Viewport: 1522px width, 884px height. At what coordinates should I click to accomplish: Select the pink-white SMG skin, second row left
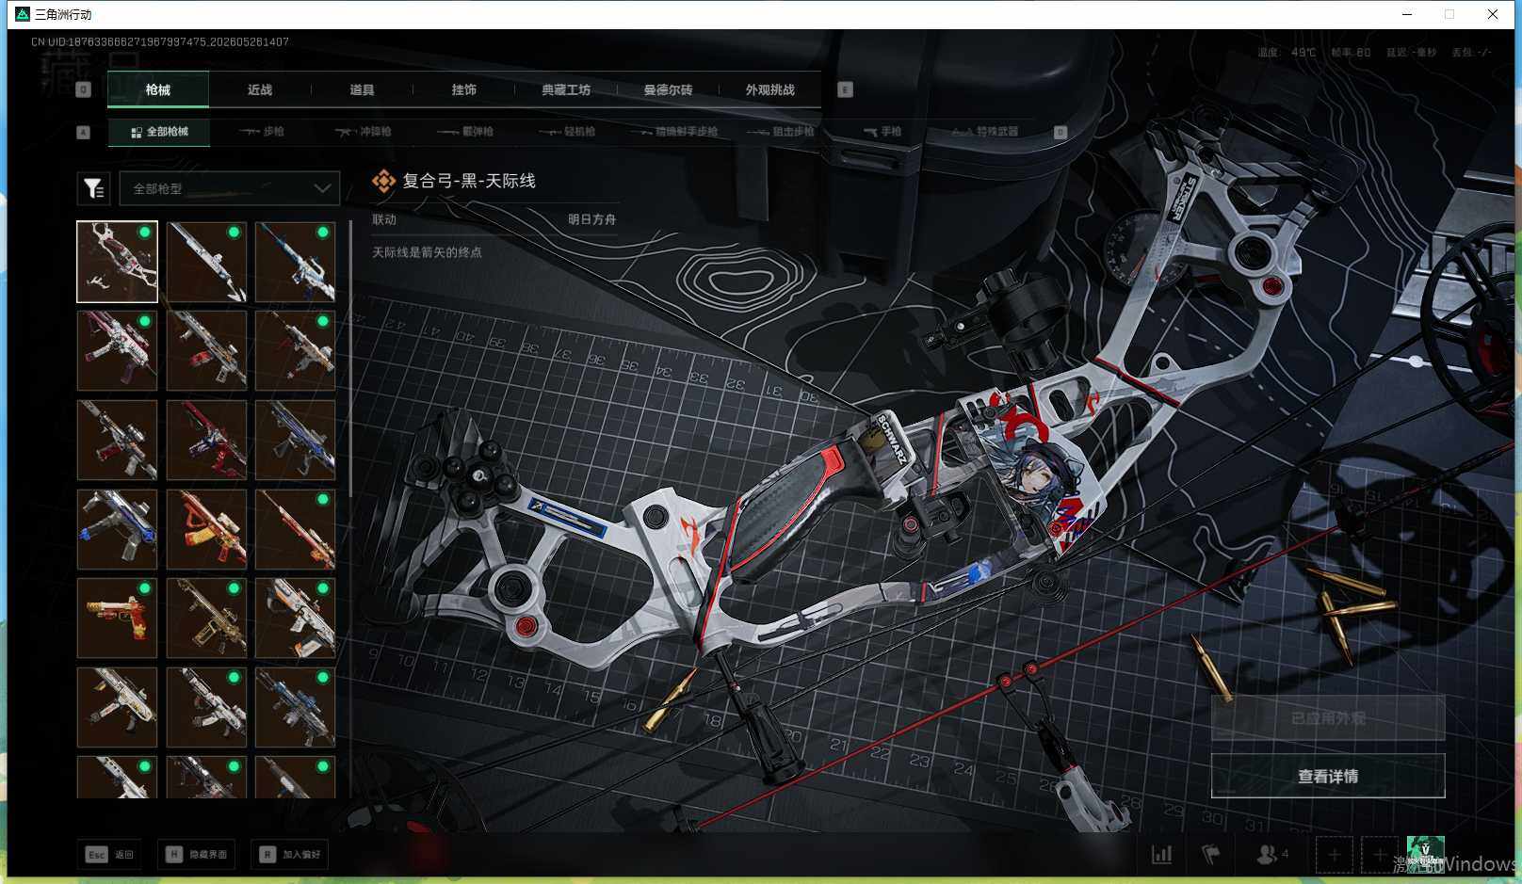[x=117, y=351]
